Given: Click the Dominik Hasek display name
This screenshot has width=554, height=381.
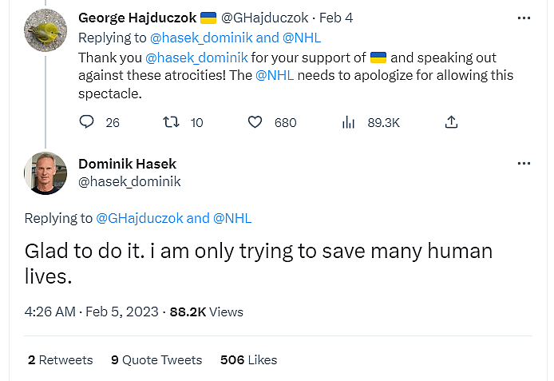Looking at the screenshot, I should (127, 164).
